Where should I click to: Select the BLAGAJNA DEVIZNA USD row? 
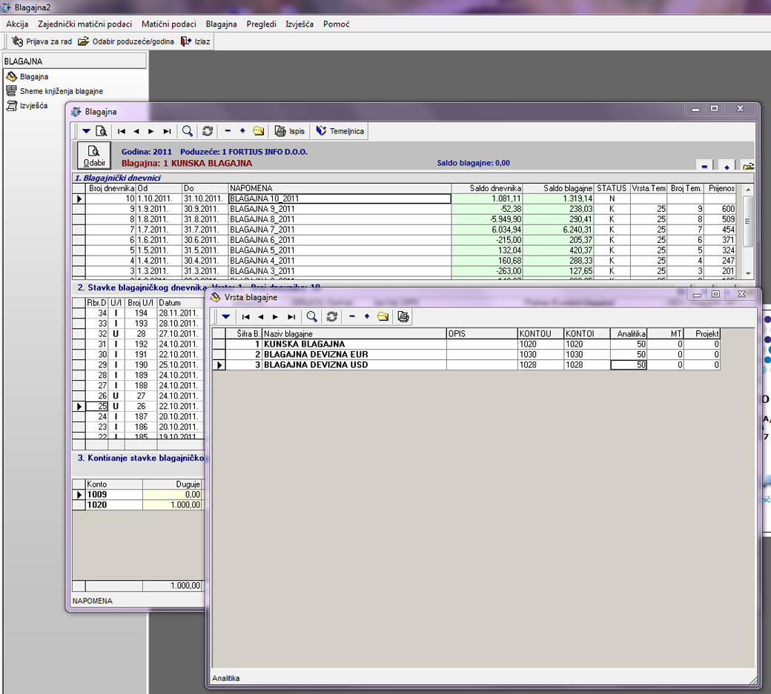(x=466, y=365)
